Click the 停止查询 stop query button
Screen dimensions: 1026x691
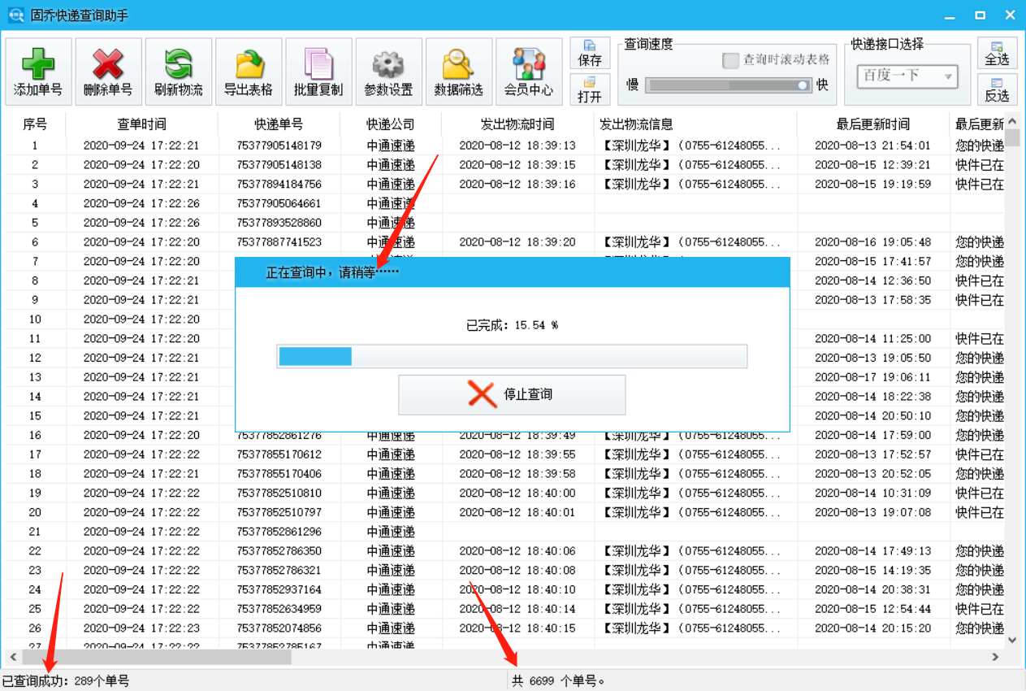[x=512, y=394]
